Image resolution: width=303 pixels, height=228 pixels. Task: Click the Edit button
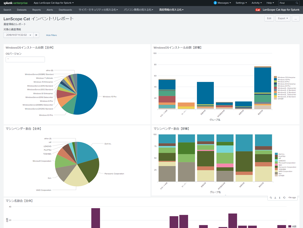(269, 18)
